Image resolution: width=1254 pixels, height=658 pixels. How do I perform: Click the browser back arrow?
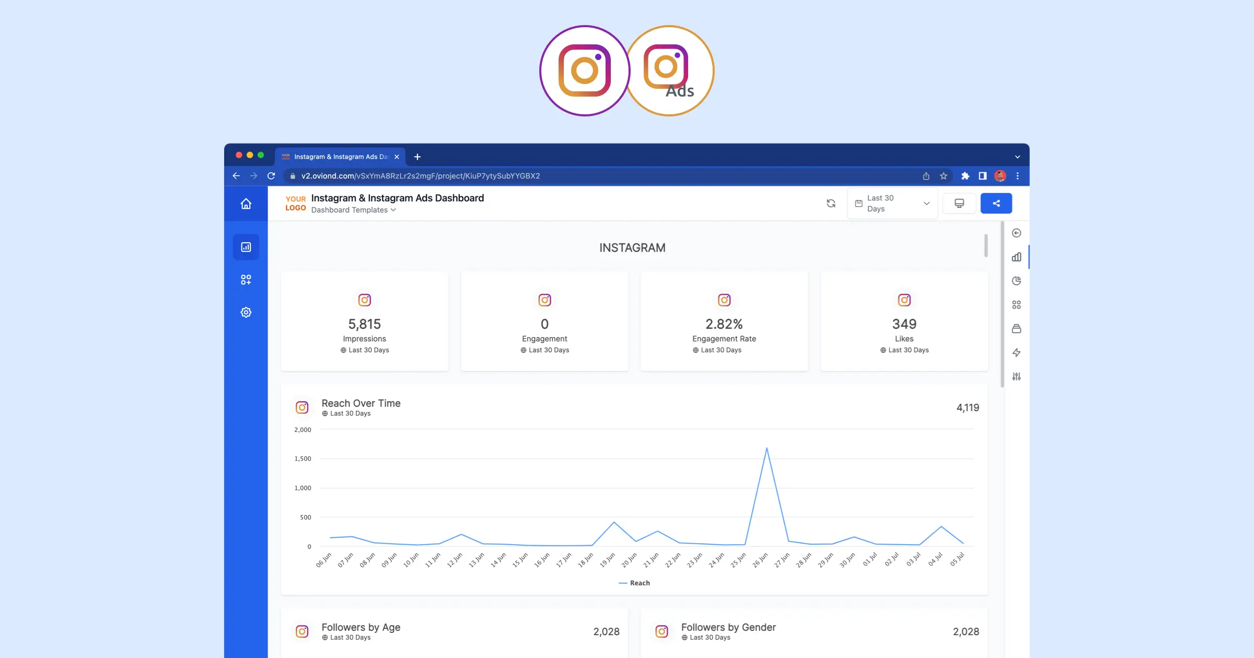pyautogui.click(x=236, y=176)
